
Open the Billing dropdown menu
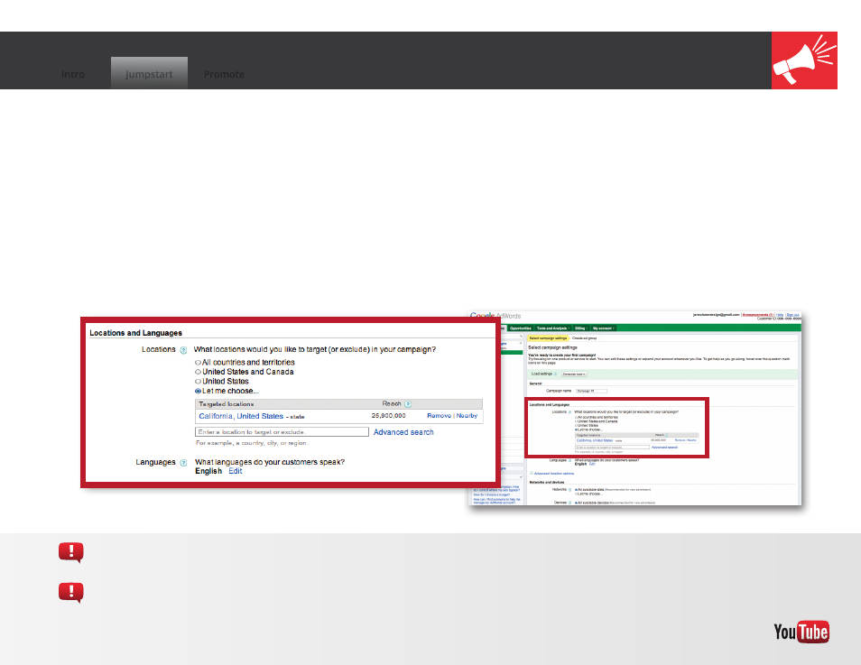tap(581, 328)
